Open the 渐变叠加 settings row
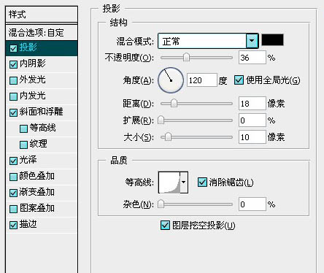 (42, 193)
